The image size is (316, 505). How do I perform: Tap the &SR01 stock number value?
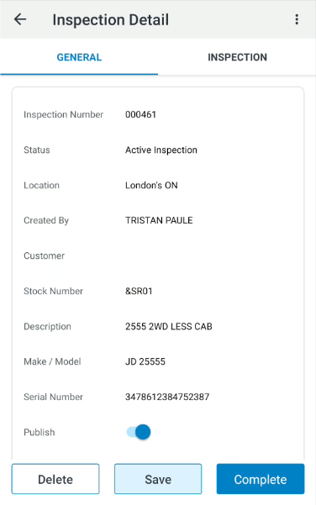139,291
